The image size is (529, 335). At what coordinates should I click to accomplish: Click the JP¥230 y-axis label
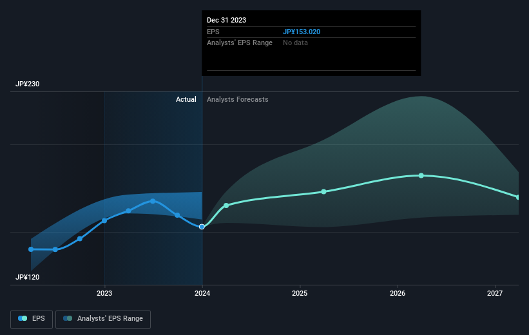coord(27,84)
